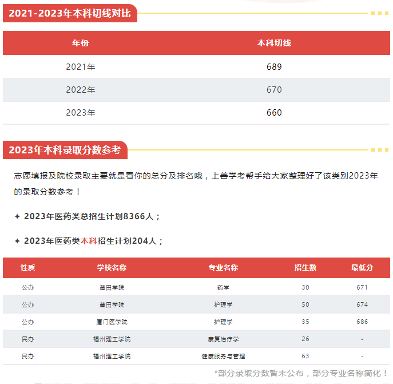Image resolution: width=393 pixels, height=384 pixels.
Task: Select the 2021年 year cell
Action: click(x=81, y=67)
